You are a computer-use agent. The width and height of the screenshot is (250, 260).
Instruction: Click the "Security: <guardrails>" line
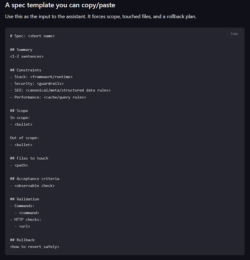tap(37, 83)
